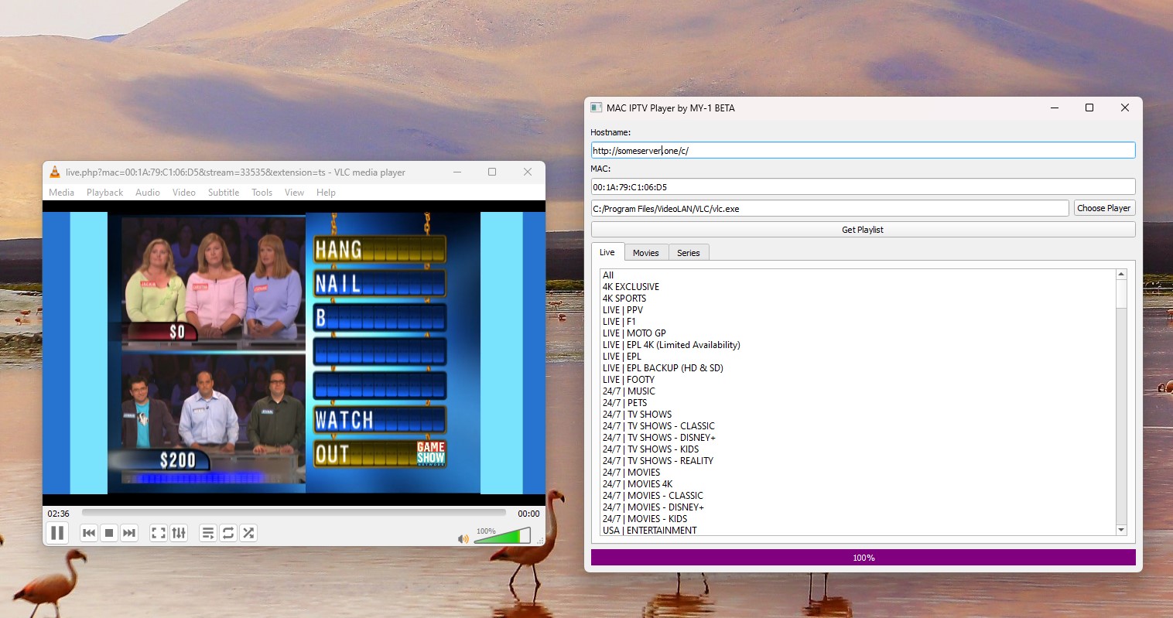Switch to the Movies tab
The width and height of the screenshot is (1173, 618).
coord(646,252)
